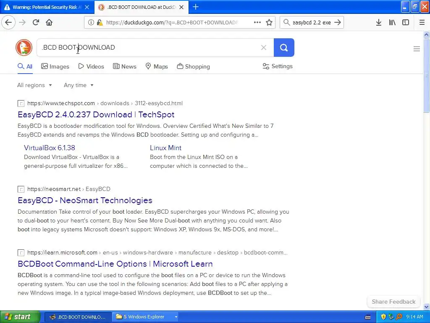Open the Firefox library

pos(392,22)
